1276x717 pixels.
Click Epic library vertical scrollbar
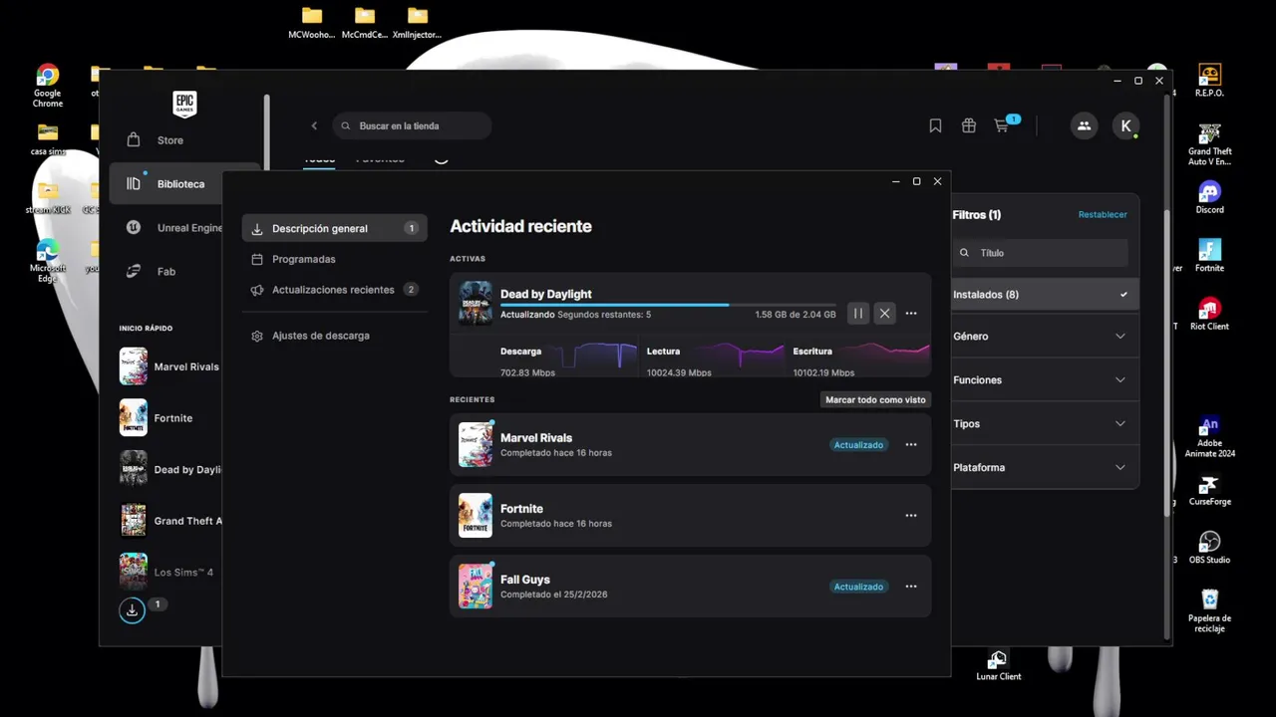(x=1167, y=364)
